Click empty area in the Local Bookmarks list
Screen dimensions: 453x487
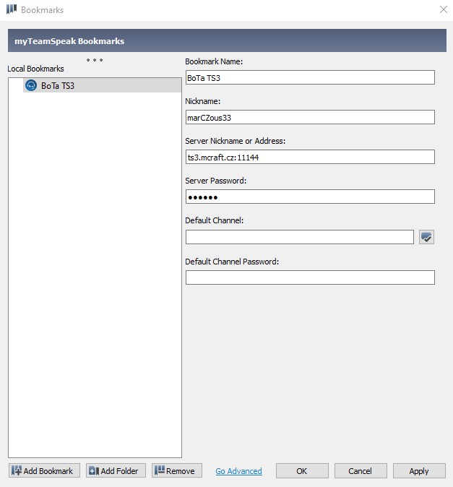pos(95,273)
